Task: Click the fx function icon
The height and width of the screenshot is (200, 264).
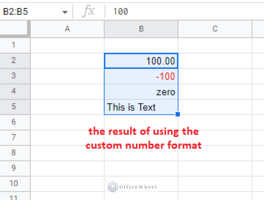Action: (x=88, y=11)
